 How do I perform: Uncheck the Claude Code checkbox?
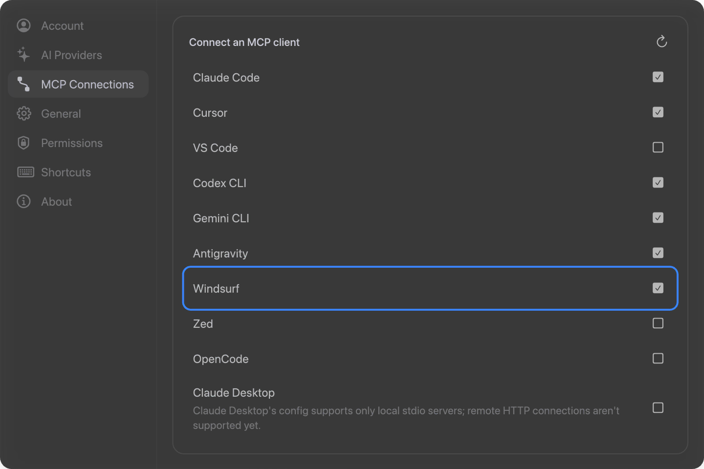(x=658, y=77)
